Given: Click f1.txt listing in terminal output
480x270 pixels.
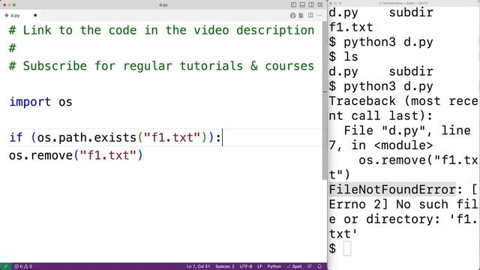Looking at the screenshot, I should [x=351, y=27].
